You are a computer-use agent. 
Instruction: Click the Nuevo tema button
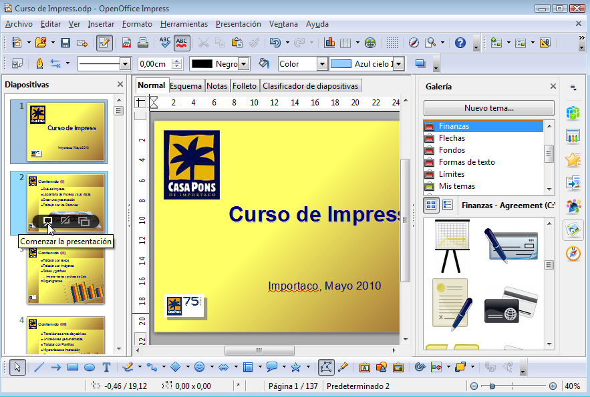point(488,108)
